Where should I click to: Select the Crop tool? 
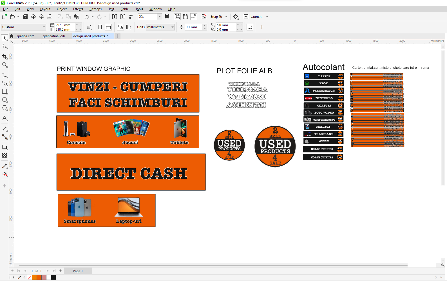coord(5,56)
